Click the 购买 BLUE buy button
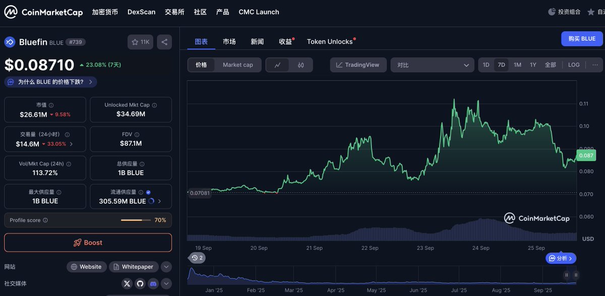605x296 pixels. (x=582, y=39)
